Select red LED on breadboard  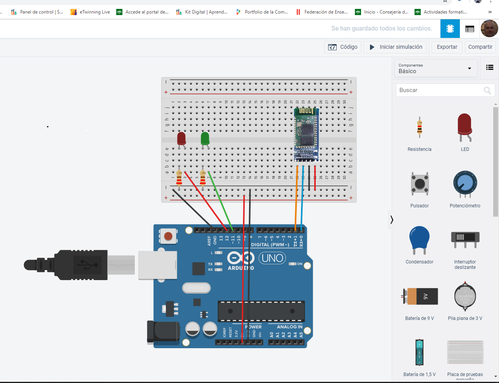pos(181,140)
